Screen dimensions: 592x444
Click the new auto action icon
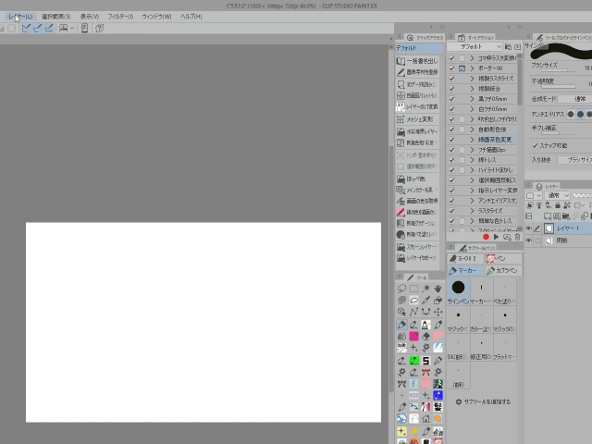click(x=507, y=237)
